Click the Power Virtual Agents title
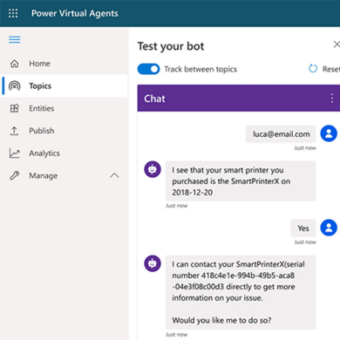340x340 pixels. pyautogui.click(x=75, y=13)
